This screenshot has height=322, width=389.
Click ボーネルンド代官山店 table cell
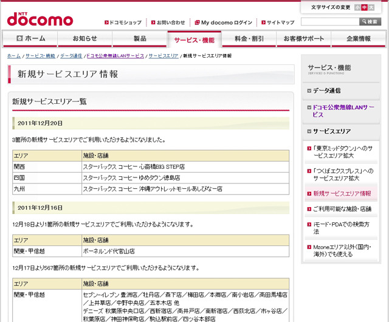pyautogui.click(x=185, y=252)
